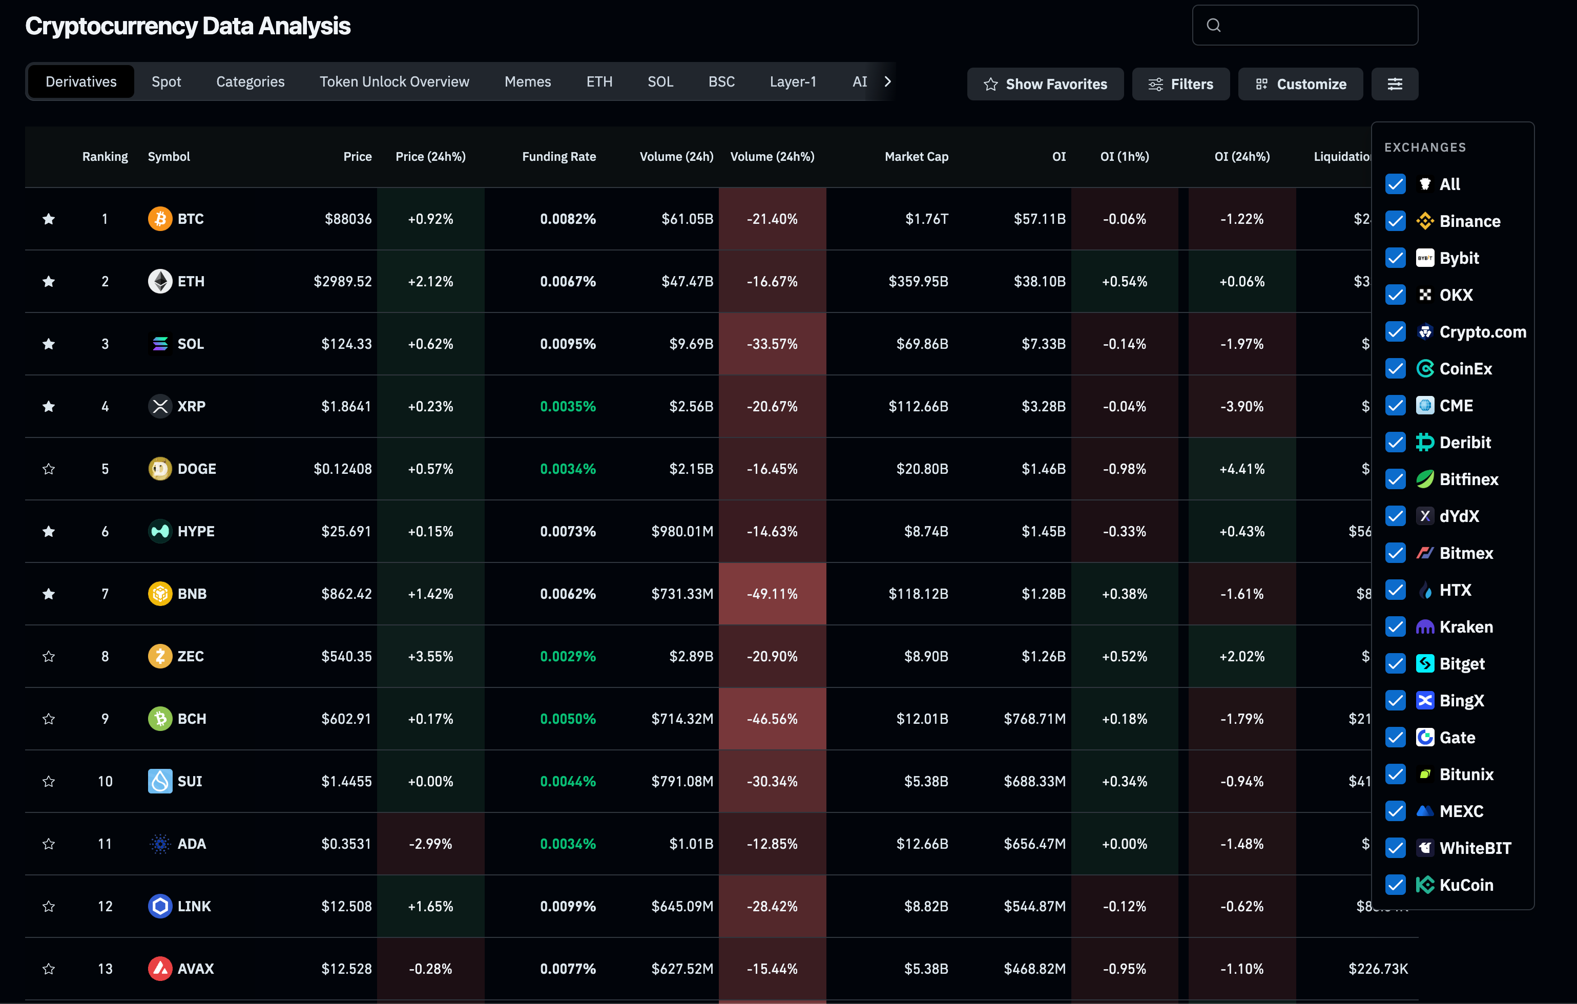The width and height of the screenshot is (1577, 1004).
Task: Switch to the Spot tab
Action: 167,82
